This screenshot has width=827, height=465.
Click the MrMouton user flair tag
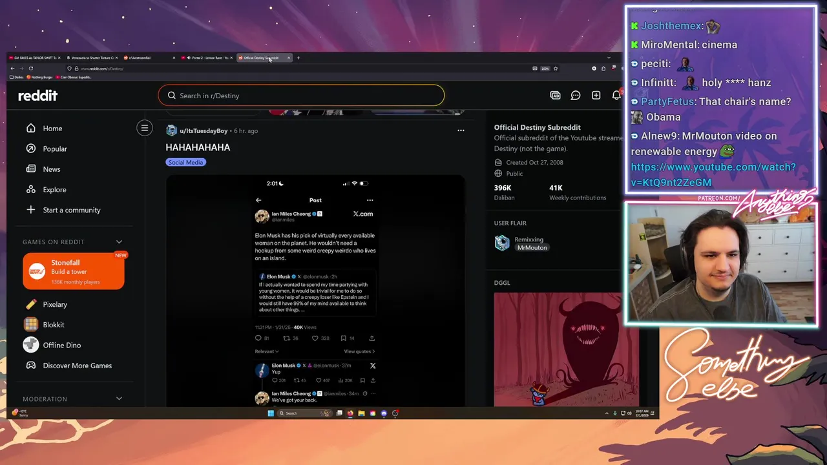coord(532,247)
